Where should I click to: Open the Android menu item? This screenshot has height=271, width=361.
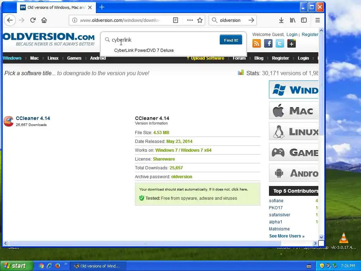pos(98,58)
